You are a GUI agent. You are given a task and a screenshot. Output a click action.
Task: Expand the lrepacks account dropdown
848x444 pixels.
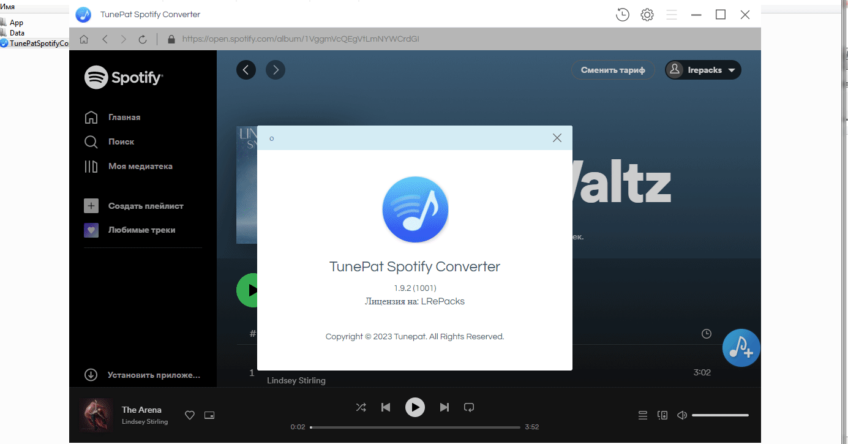point(703,70)
